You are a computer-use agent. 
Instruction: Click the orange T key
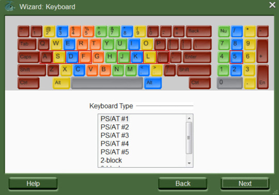95,44
